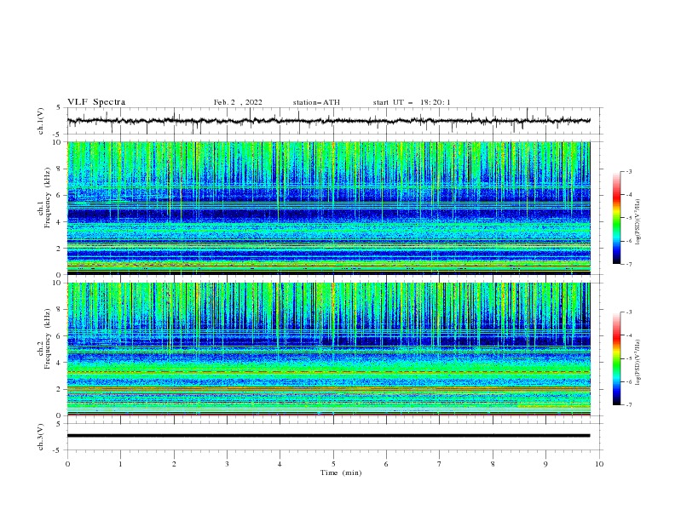The height and width of the screenshot is (521, 675).
Task: Click the ch.1(V) waveform trace panel
Action: (334, 121)
